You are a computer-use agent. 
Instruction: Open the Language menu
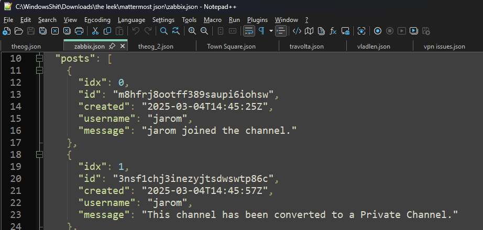click(131, 20)
